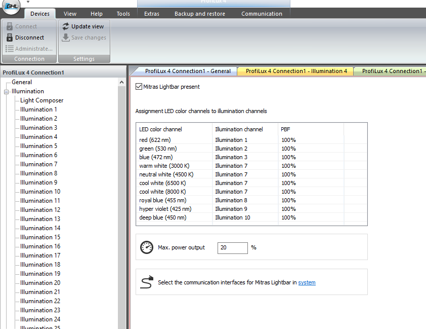426x329 pixels.
Task: Follow the system hyperlink
Action: point(307,282)
